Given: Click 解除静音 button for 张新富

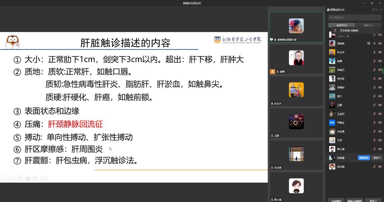Looking at the screenshot, I should 364,158.
